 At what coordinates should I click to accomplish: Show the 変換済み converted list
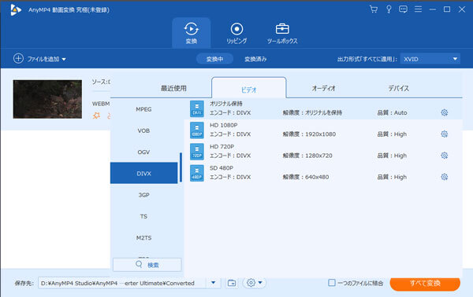255,59
